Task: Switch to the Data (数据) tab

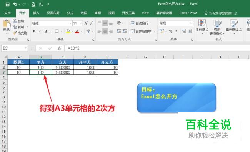Action: 84,13
